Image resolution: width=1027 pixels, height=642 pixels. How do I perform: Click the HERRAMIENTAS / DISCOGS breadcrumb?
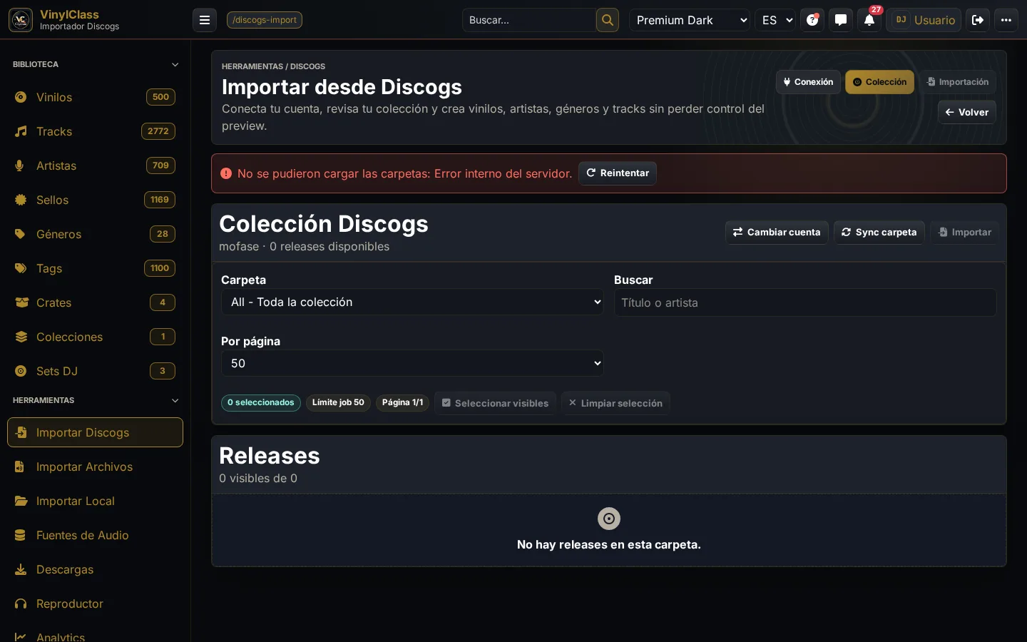coord(273,66)
